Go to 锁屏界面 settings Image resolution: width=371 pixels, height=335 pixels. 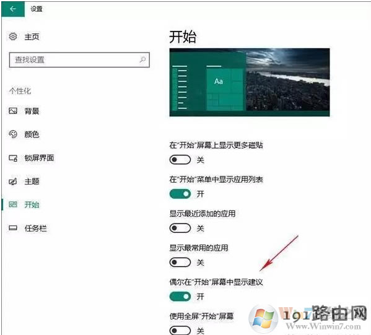coord(39,158)
